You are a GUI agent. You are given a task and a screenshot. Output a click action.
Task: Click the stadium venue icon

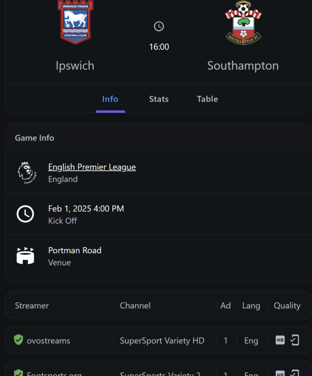point(25,256)
